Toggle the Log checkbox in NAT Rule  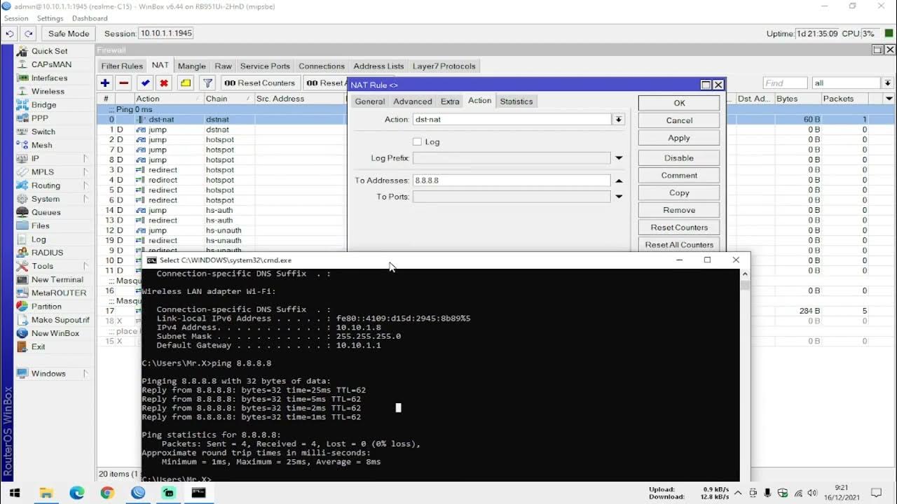coord(417,141)
